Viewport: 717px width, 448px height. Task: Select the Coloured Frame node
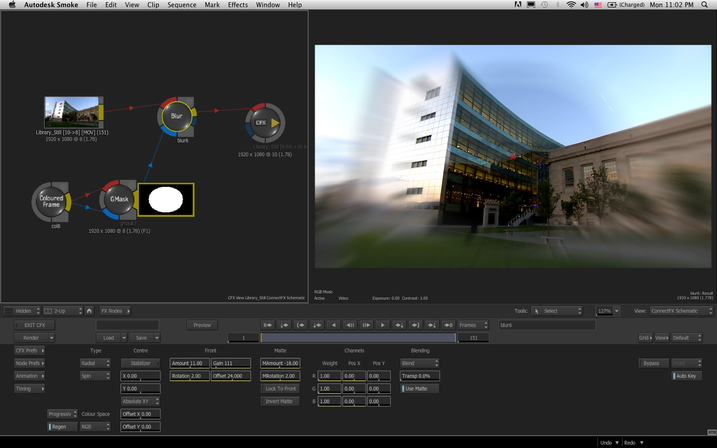51,201
